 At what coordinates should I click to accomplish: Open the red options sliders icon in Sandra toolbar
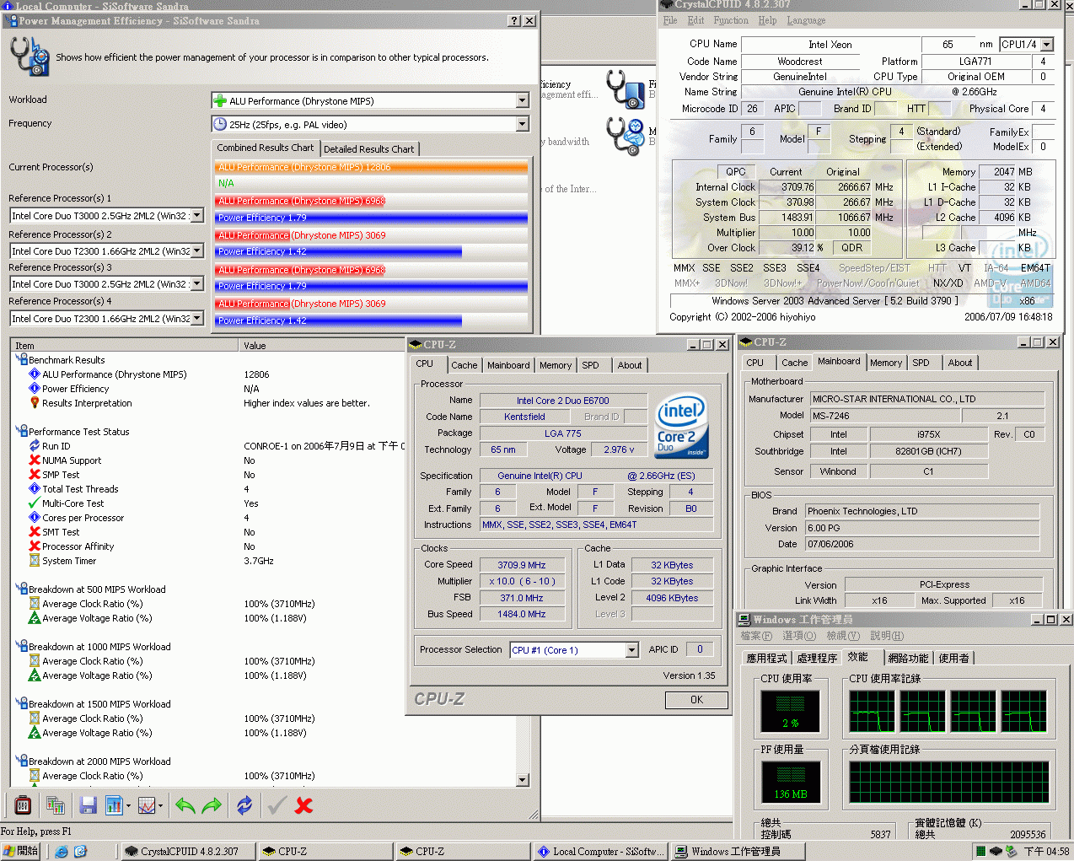click(23, 805)
